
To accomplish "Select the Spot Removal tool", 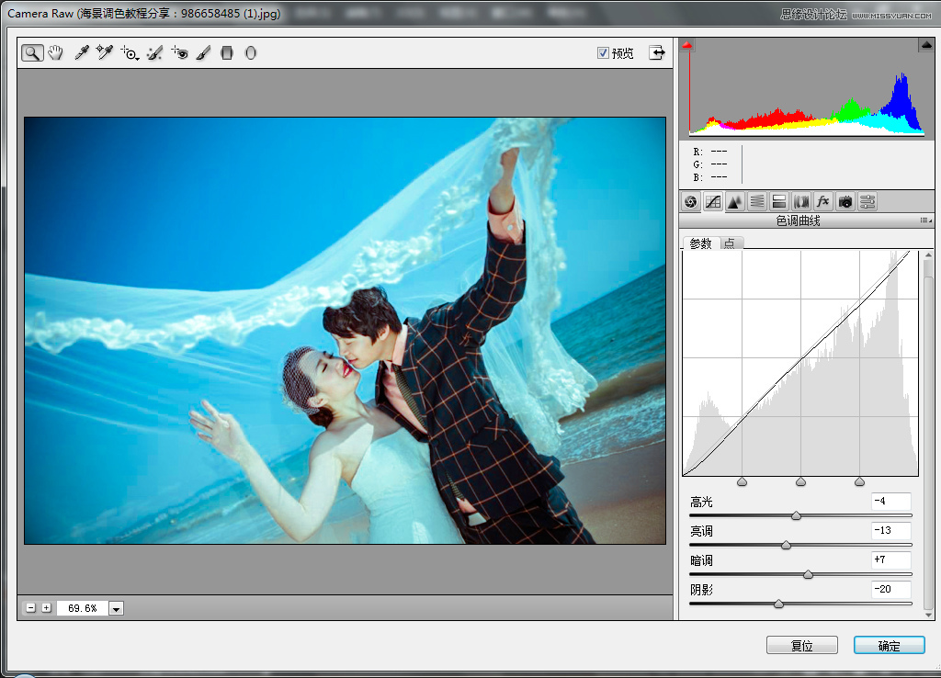I will tap(154, 53).
